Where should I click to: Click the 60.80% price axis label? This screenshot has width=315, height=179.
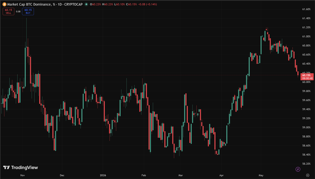point(306,45)
